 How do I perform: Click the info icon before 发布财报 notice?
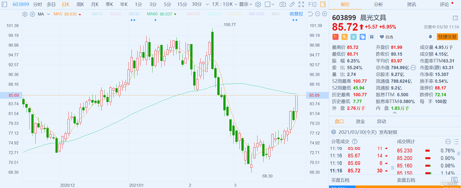334,132
